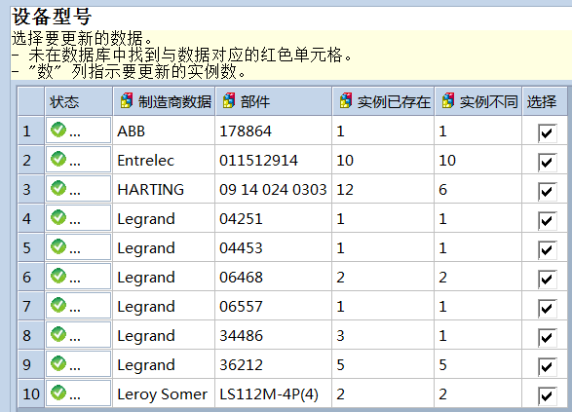This screenshot has width=572, height=412.
Task: Click the icon in 部件 column header
Action: (229, 101)
